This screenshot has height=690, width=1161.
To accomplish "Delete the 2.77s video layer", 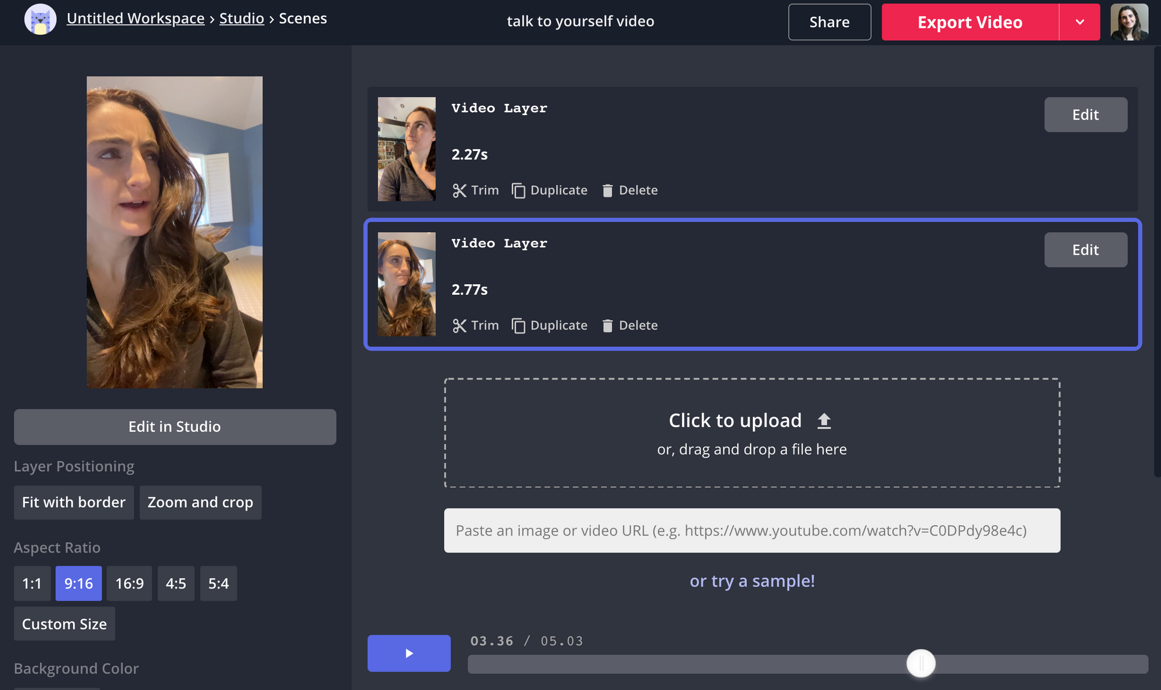I will [629, 326].
